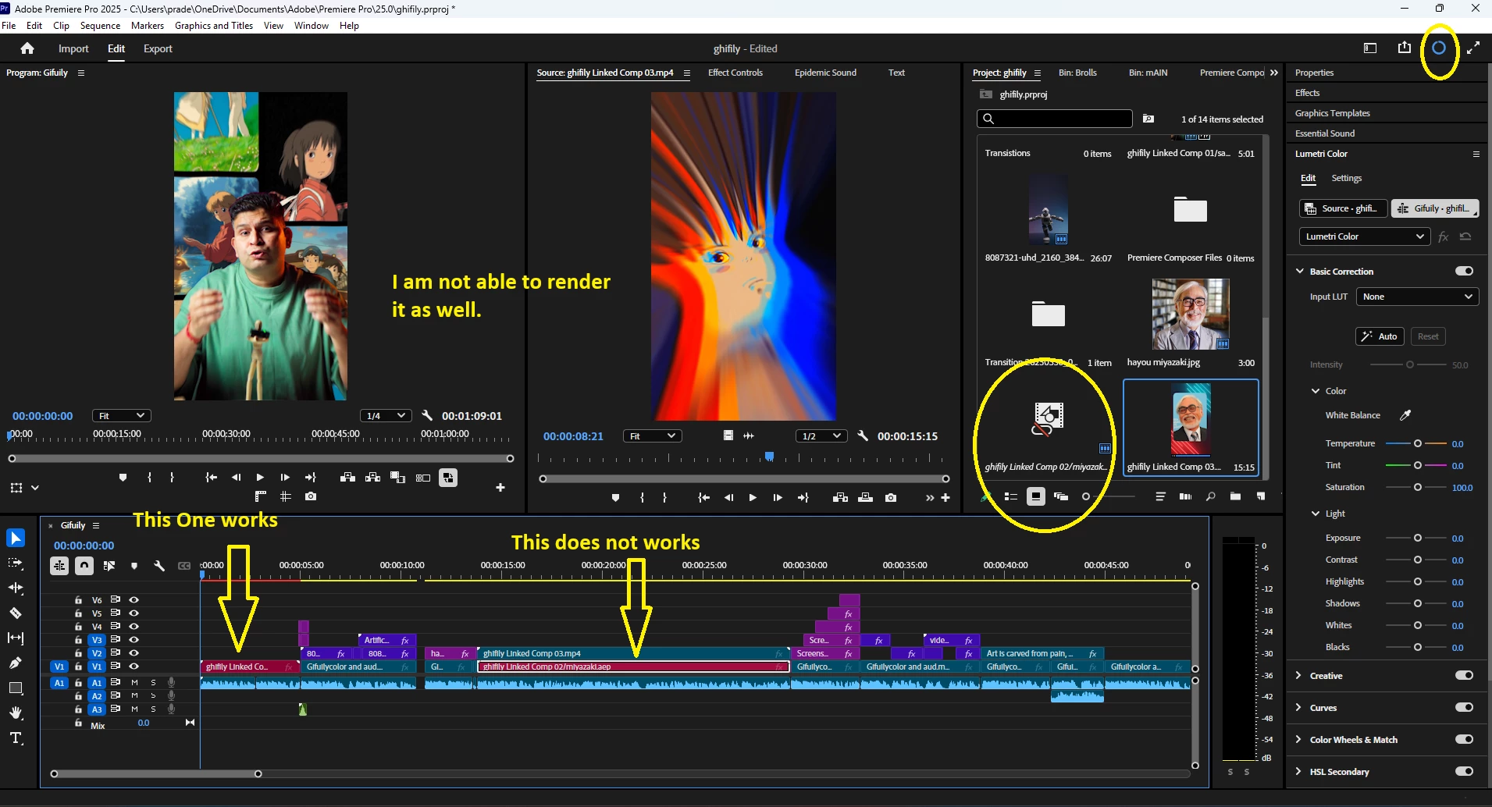Click the Project panel search field
This screenshot has width=1492, height=807.
pyautogui.click(x=1054, y=119)
